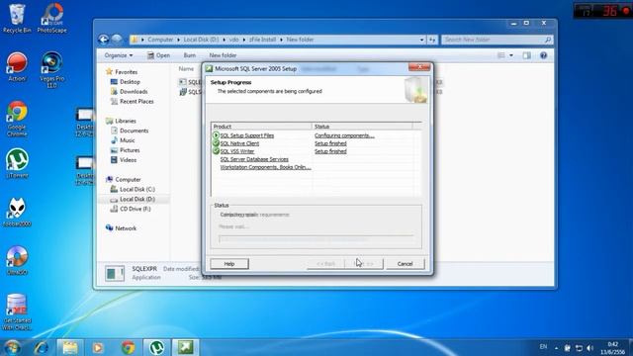Image resolution: width=633 pixels, height=356 pixels.
Task: Open the foobar2000 desktop shortcut
Action: tap(17, 212)
